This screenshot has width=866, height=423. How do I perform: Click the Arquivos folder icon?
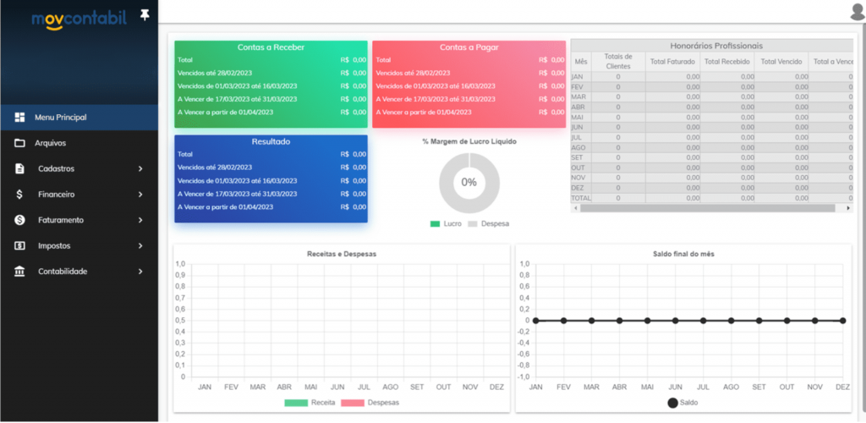pos(19,143)
